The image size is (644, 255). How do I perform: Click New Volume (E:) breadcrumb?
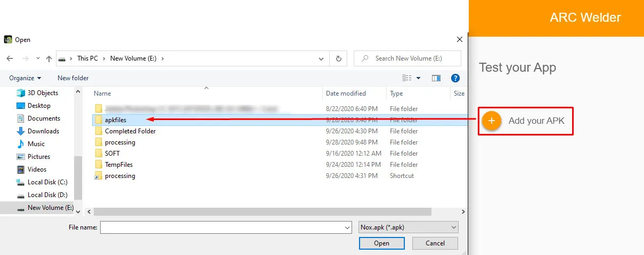point(134,58)
